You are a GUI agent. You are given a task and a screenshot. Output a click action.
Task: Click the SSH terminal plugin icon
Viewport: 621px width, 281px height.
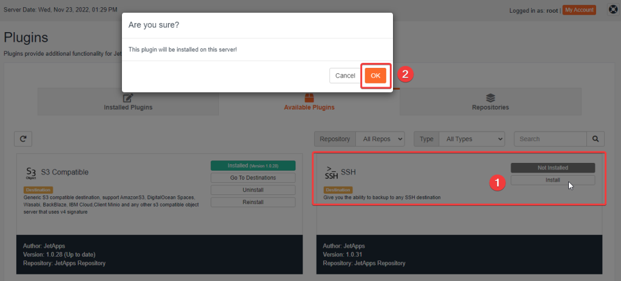coord(331,173)
